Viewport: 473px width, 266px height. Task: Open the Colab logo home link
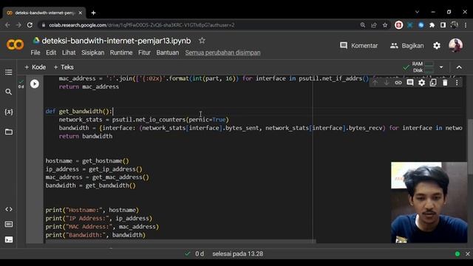(x=15, y=45)
